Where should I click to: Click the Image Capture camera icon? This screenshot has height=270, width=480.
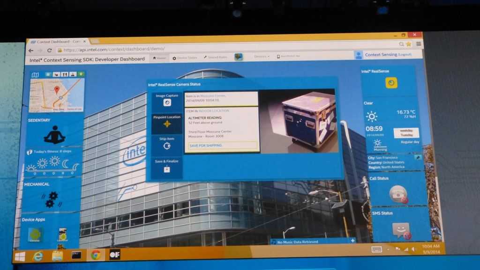pos(167,102)
